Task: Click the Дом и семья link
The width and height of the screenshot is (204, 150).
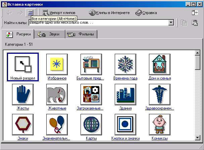Action: point(160,78)
